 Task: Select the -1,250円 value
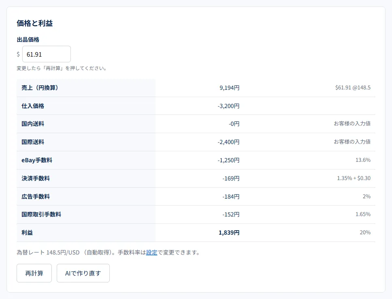[x=228, y=160]
